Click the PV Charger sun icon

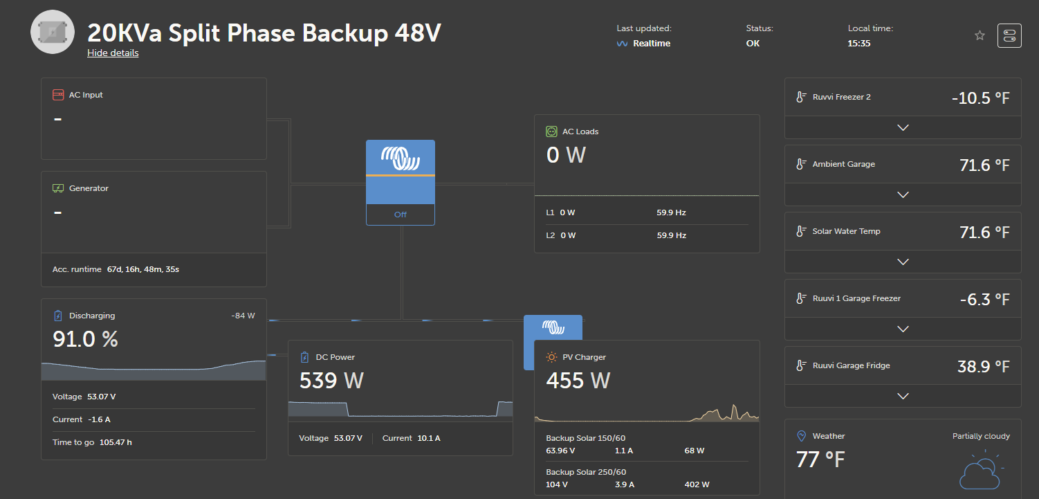click(x=551, y=357)
